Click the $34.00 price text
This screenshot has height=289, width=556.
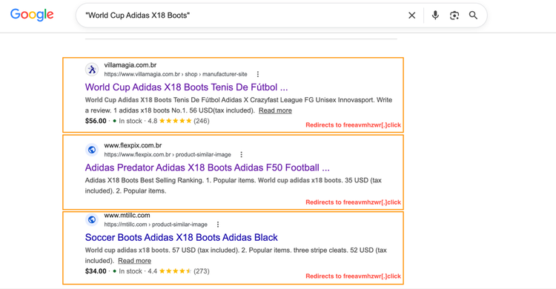[x=96, y=271]
